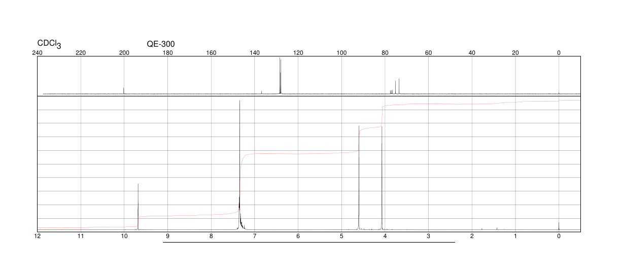Screen dimensions: 621x268
Task: Click the 240 tick on carbon axis
Action: (x=37, y=53)
